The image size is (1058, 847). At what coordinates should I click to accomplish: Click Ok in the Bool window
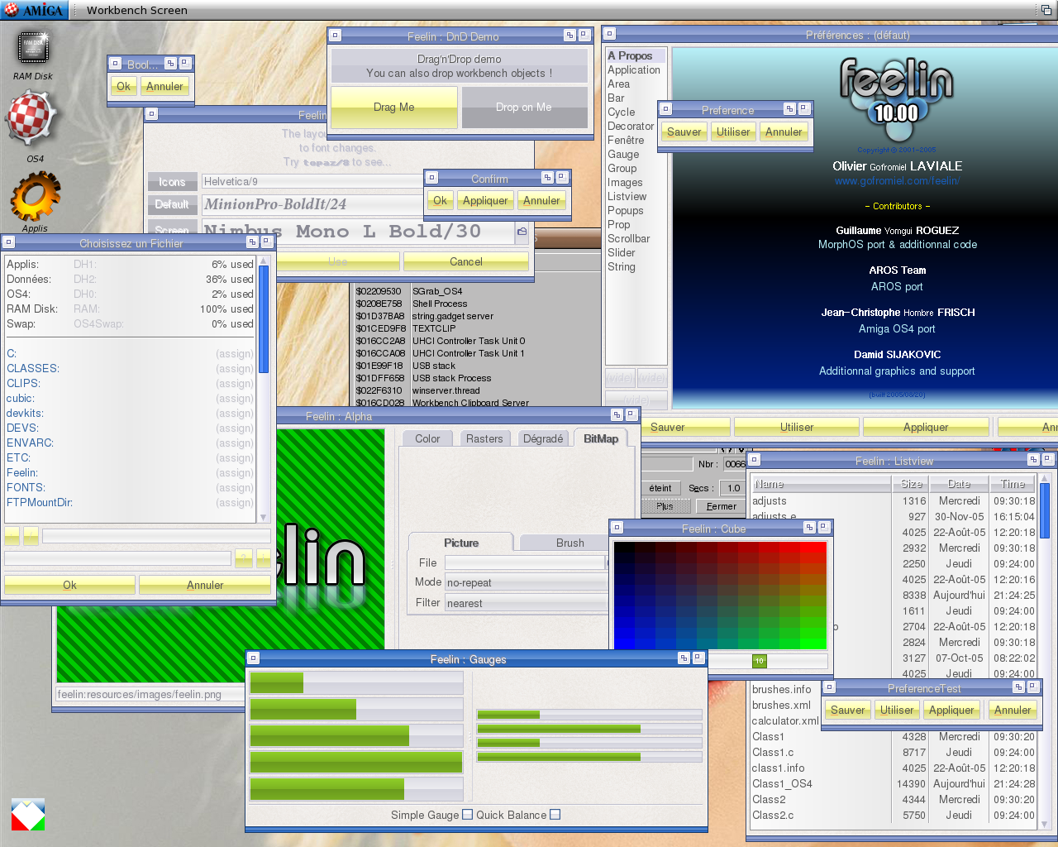point(123,86)
